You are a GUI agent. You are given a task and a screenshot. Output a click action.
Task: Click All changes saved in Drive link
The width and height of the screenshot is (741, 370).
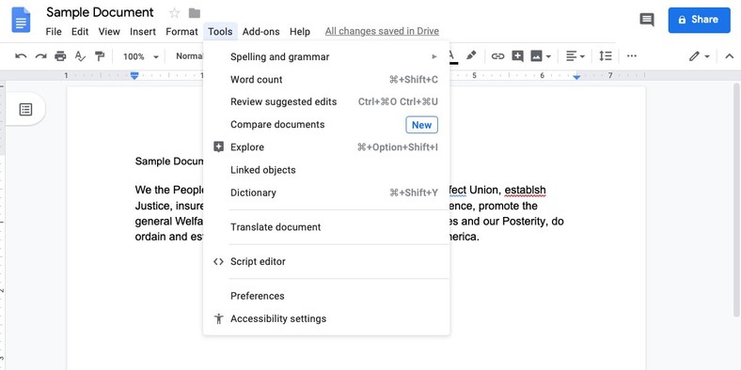[382, 32]
